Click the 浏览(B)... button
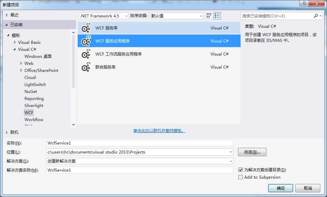 click(252, 152)
